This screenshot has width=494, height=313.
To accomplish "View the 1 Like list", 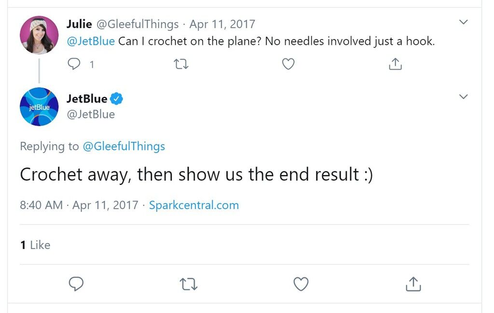I will (35, 245).
